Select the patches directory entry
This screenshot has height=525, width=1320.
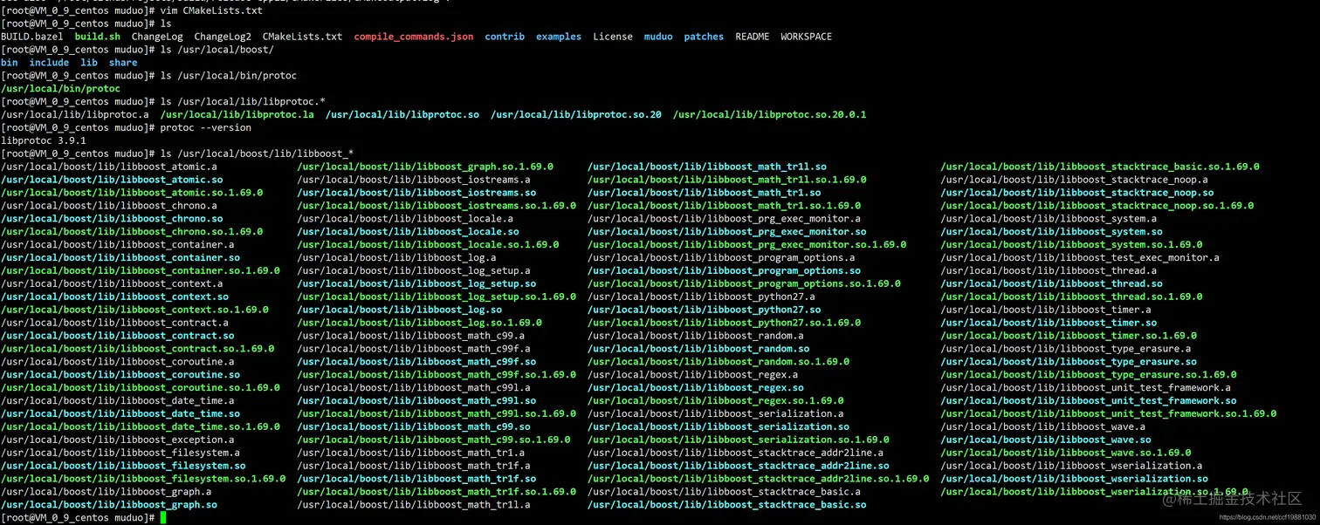704,37
